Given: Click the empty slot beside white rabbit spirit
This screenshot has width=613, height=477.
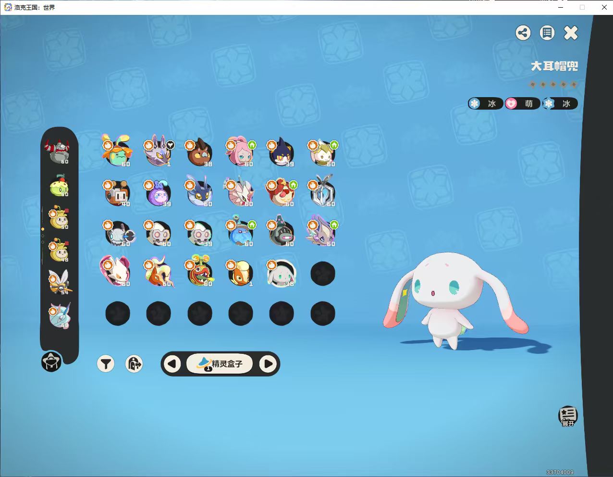Looking at the screenshot, I should point(323,274).
